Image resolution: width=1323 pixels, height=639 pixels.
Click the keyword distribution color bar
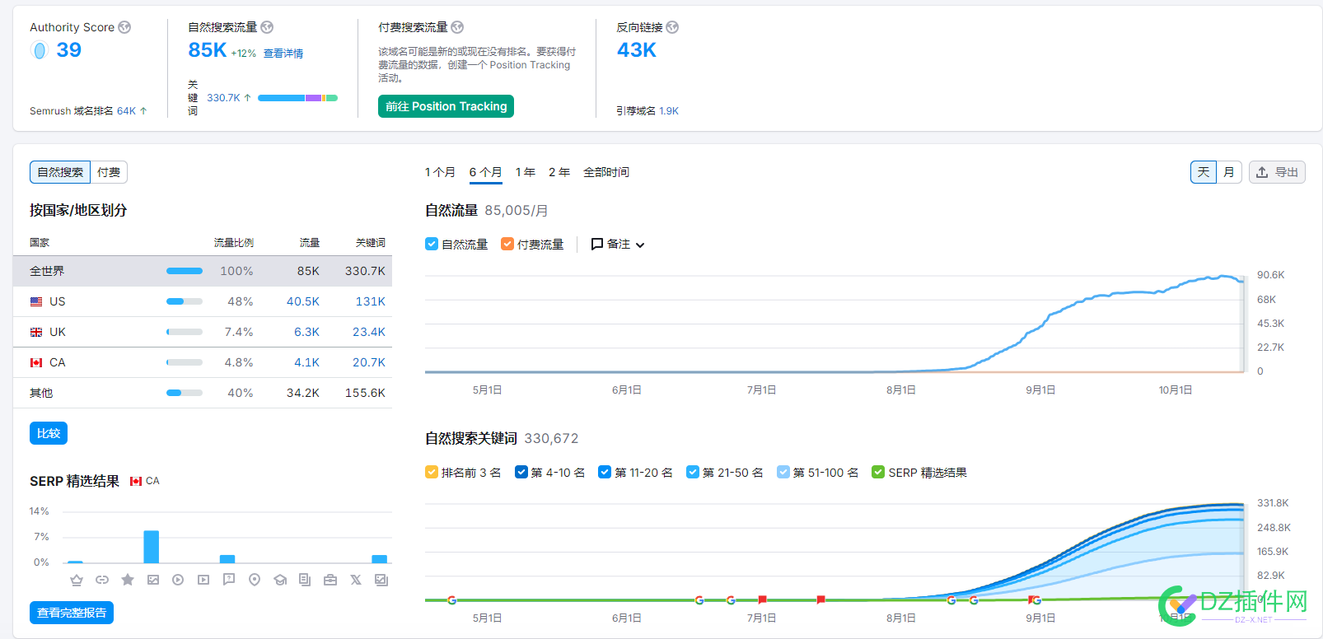(x=297, y=98)
